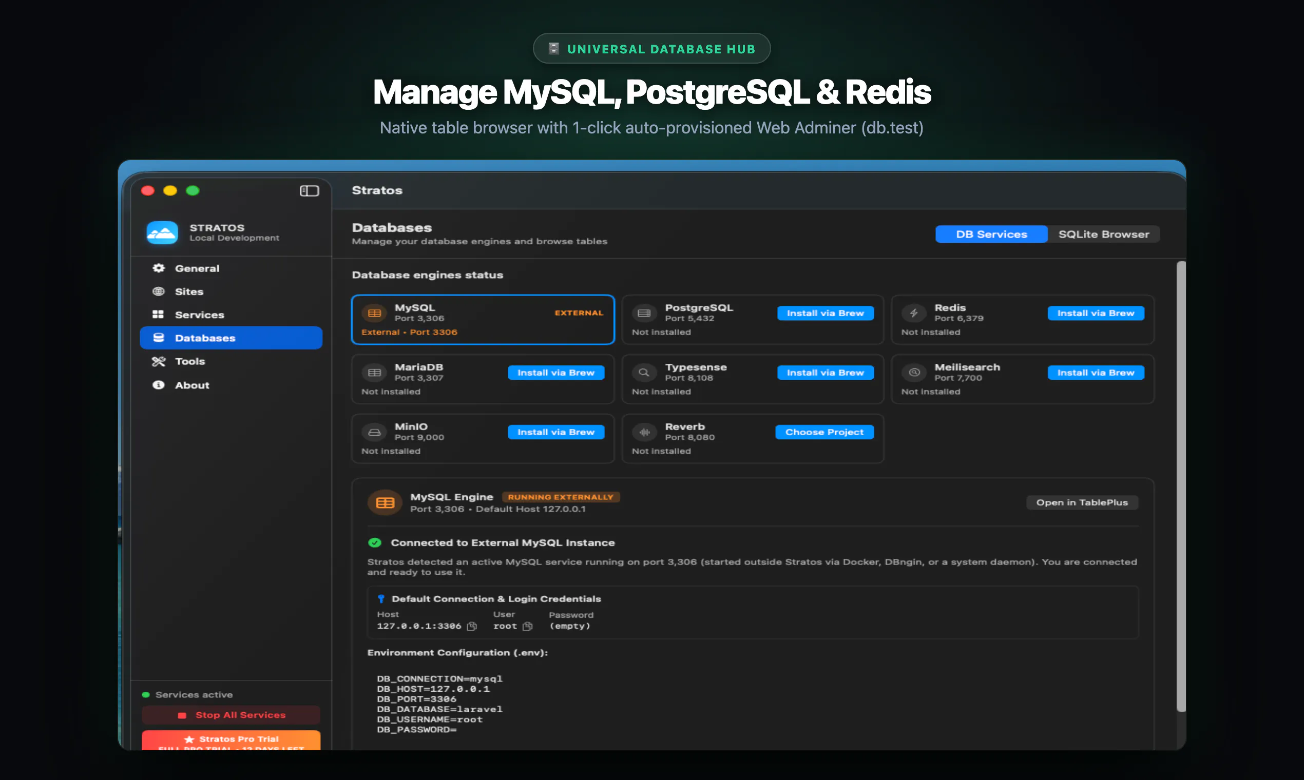Install MariaDB via Brew

point(556,373)
